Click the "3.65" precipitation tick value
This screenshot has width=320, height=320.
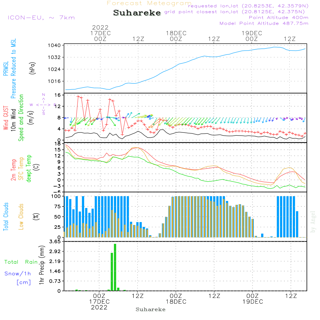click(x=55, y=242)
